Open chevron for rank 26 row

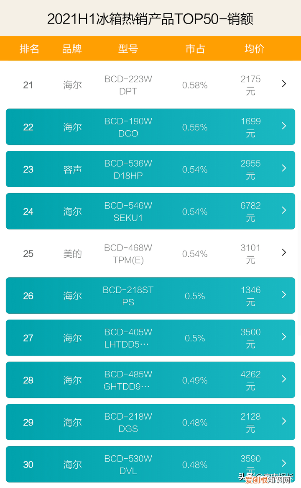[284, 294]
